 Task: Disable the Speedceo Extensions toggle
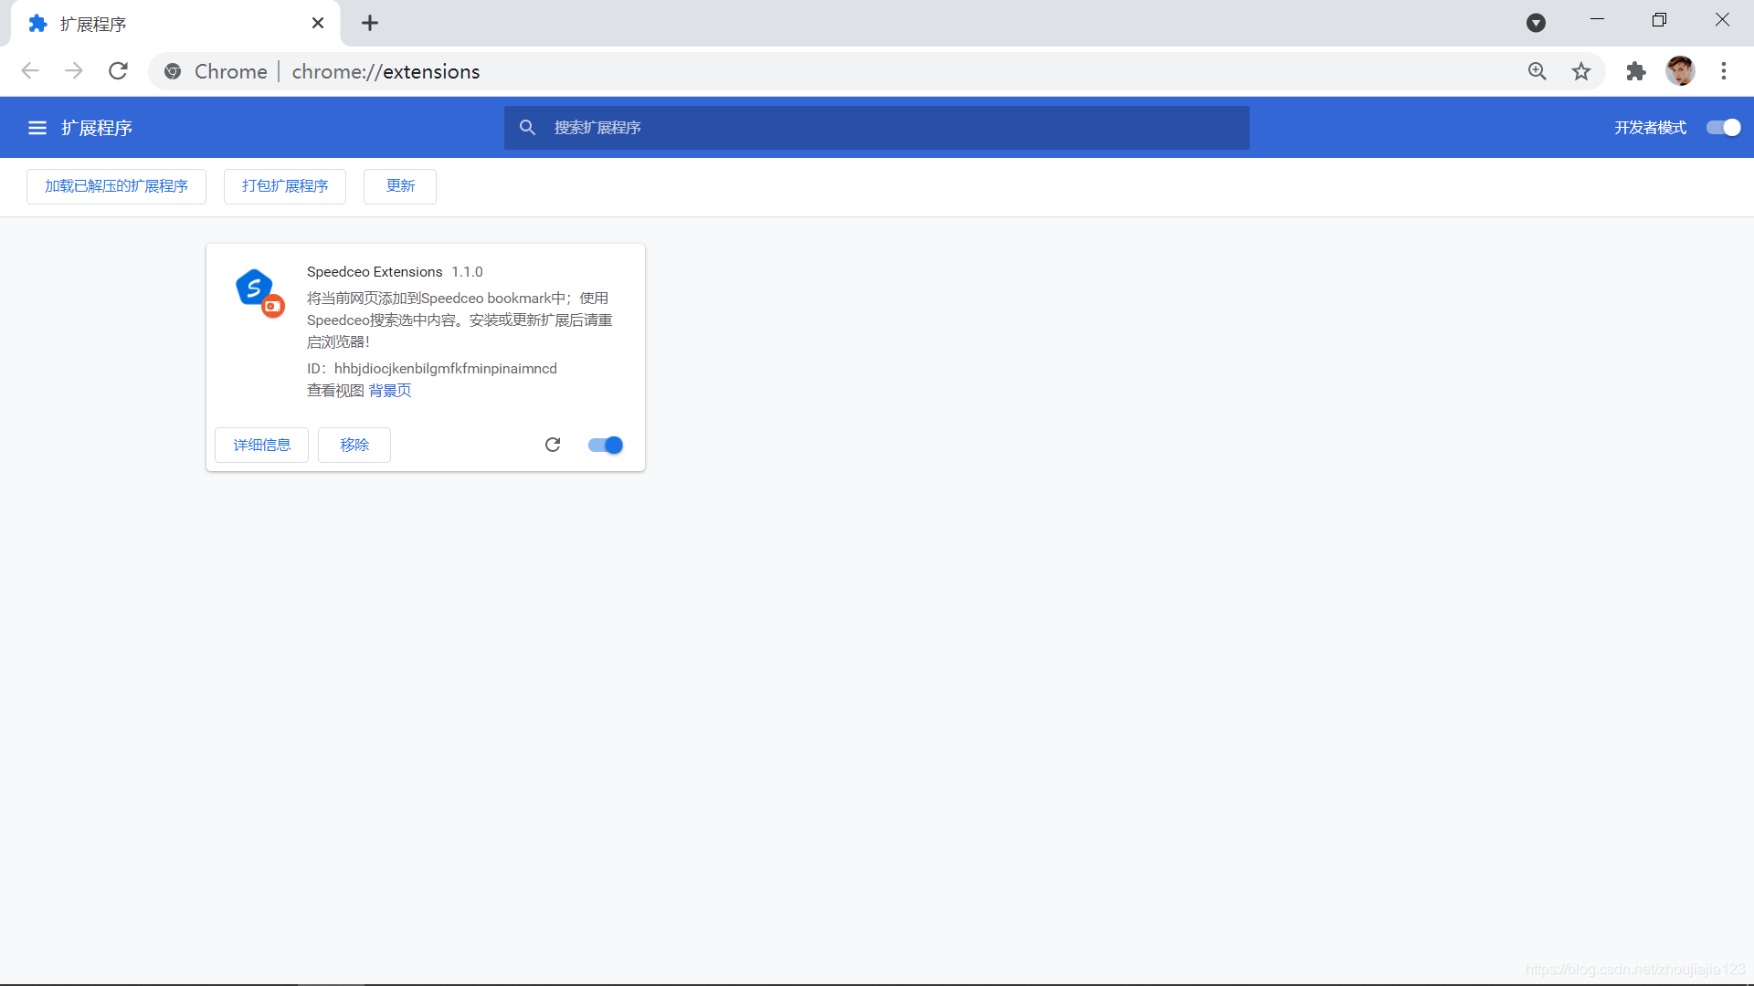point(606,445)
